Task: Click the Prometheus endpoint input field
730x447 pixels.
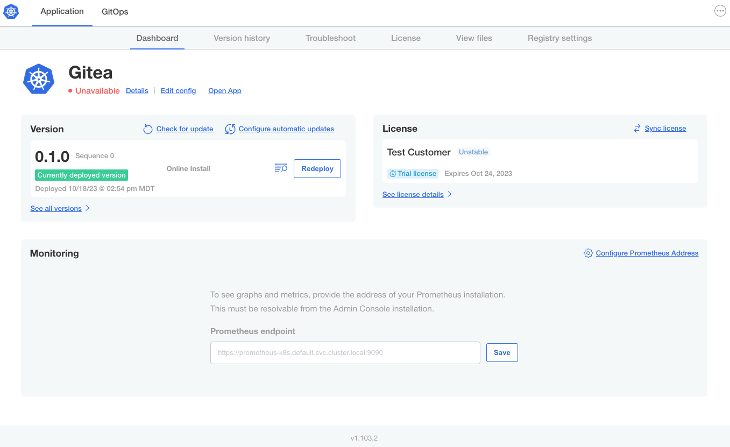Action: [x=345, y=352]
